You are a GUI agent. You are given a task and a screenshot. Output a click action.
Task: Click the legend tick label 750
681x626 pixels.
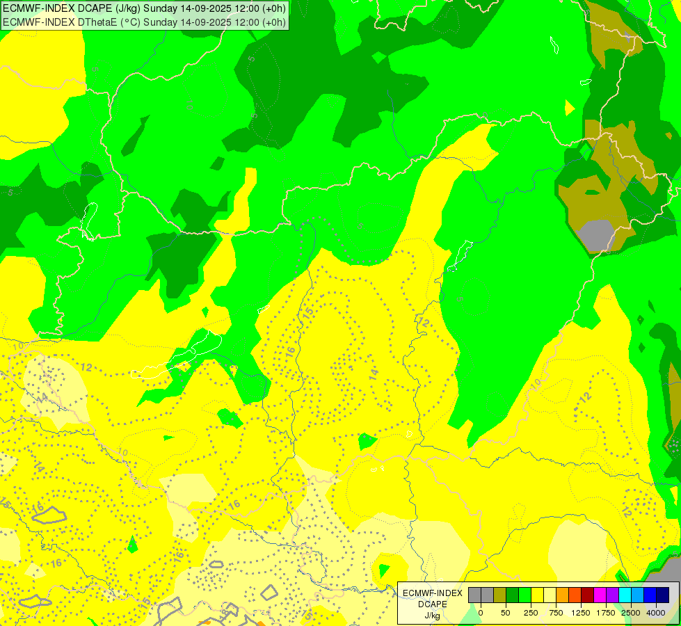[x=556, y=613]
